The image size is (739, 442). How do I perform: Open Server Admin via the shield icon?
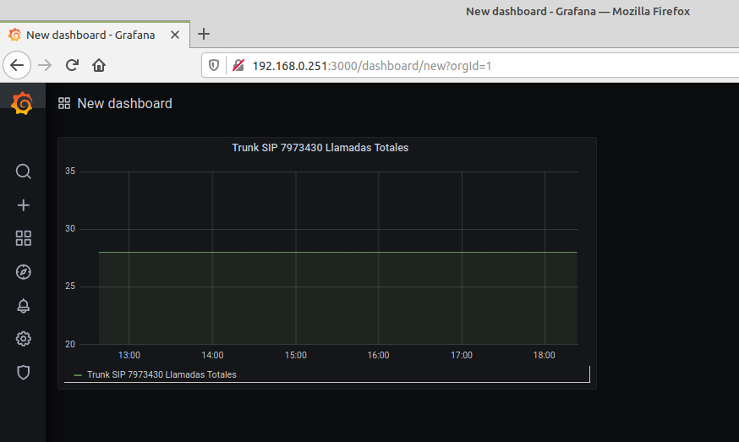click(x=24, y=372)
